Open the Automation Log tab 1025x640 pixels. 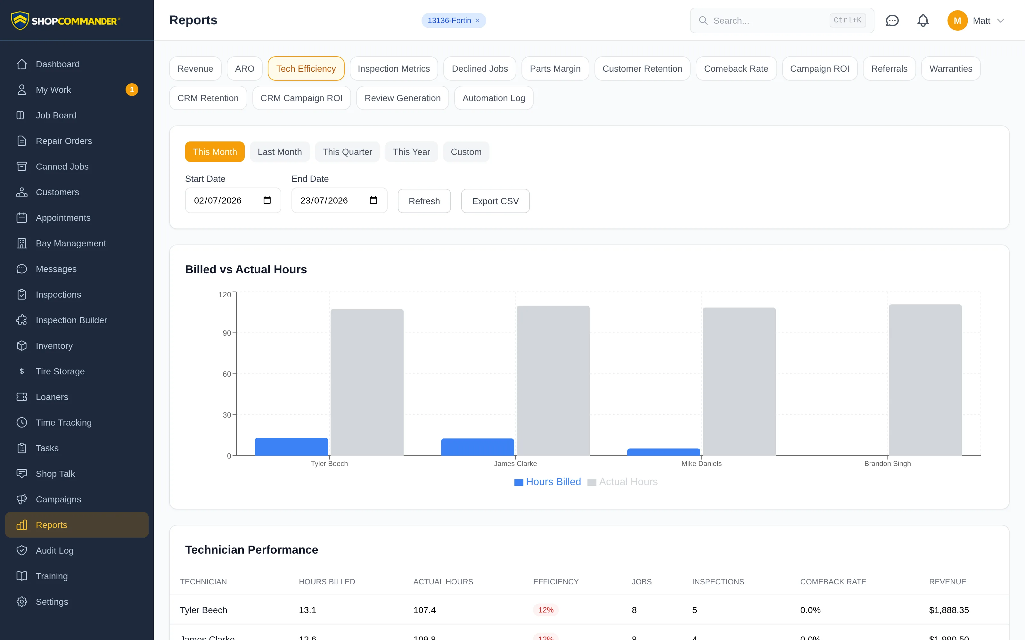494,98
